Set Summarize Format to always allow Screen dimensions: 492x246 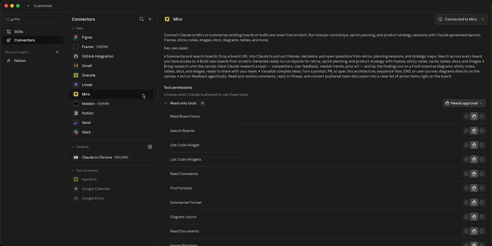tap(466, 202)
